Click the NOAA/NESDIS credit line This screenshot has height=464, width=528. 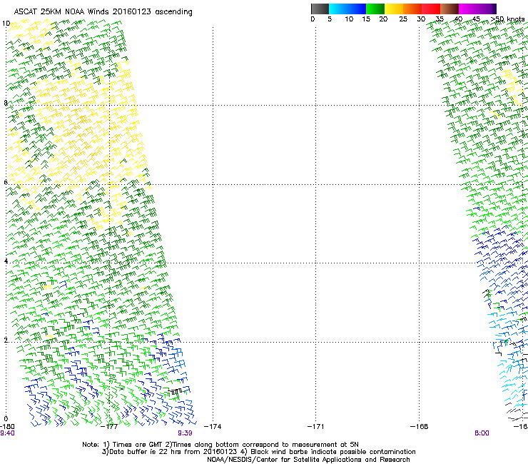(x=308, y=460)
